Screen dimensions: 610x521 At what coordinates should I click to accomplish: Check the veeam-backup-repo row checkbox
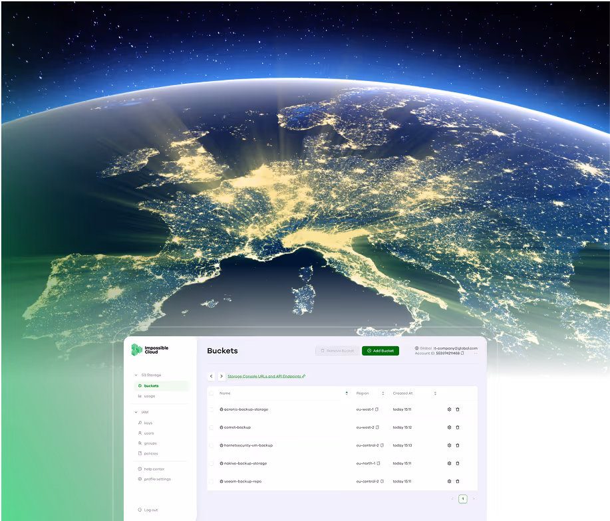click(x=212, y=481)
